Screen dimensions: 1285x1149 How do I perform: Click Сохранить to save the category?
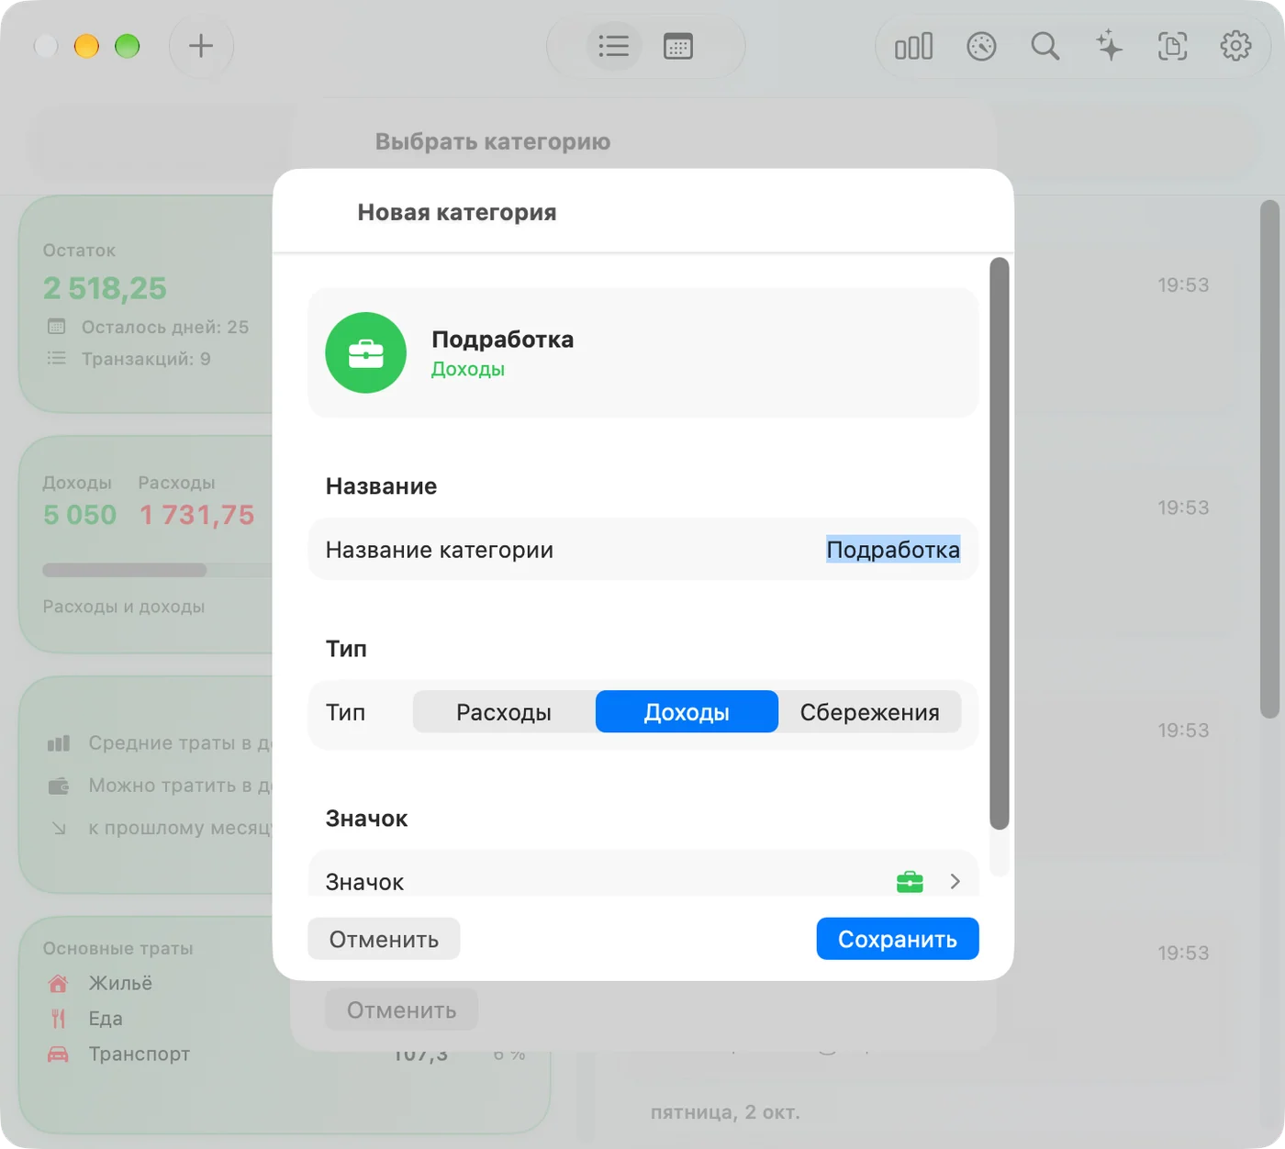898,939
